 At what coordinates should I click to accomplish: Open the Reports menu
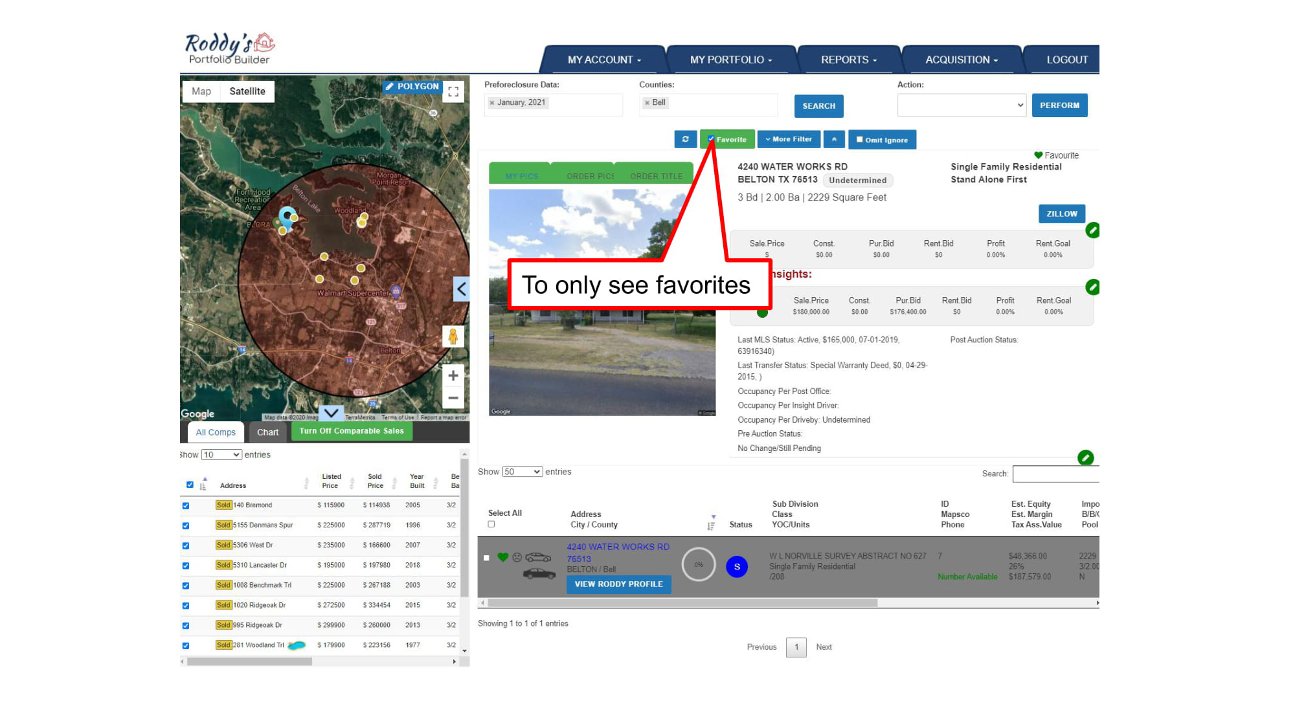point(849,60)
